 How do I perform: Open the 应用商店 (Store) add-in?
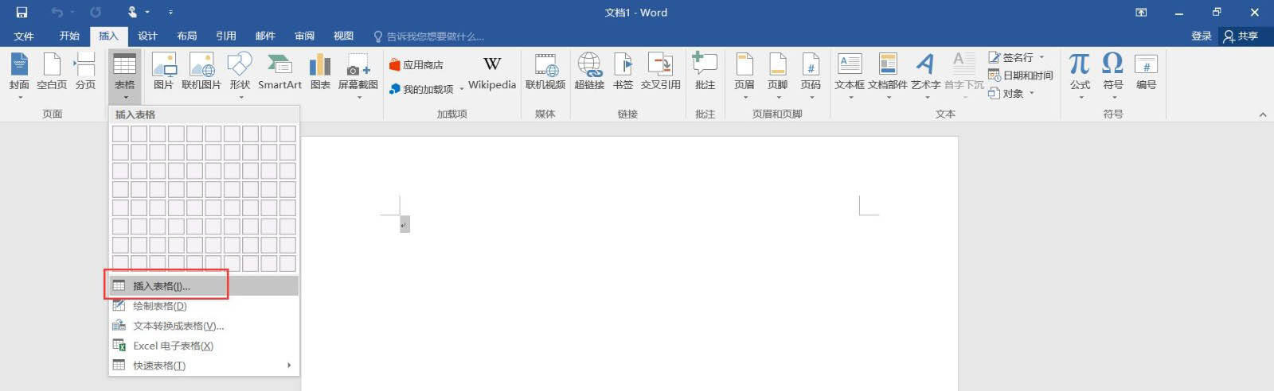[x=416, y=65]
